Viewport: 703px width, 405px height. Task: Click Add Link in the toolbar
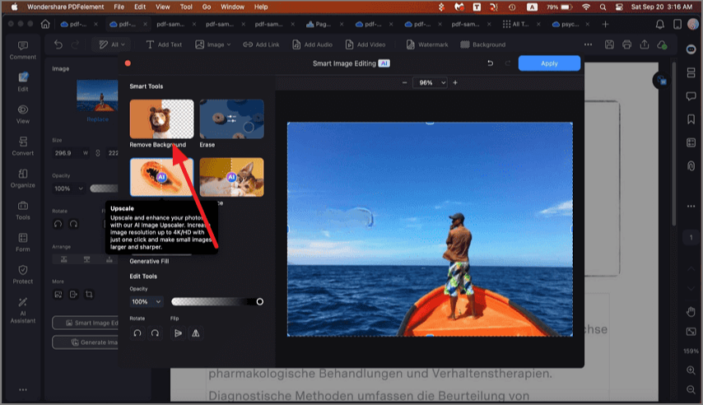point(261,44)
